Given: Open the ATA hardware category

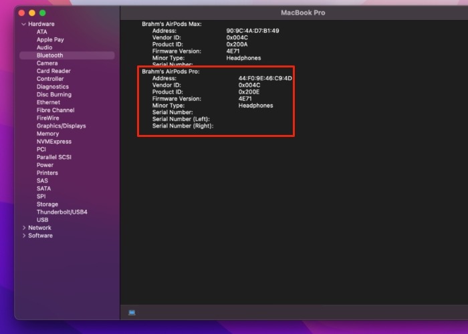Looking at the screenshot, I should point(42,31).
